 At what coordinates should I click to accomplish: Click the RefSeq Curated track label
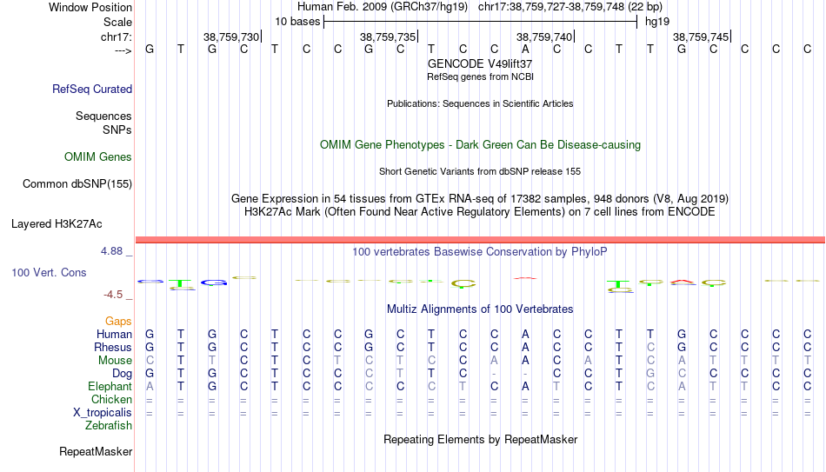[x=91, y=89]
